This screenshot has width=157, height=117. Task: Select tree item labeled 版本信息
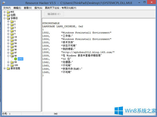click(15, 68)
